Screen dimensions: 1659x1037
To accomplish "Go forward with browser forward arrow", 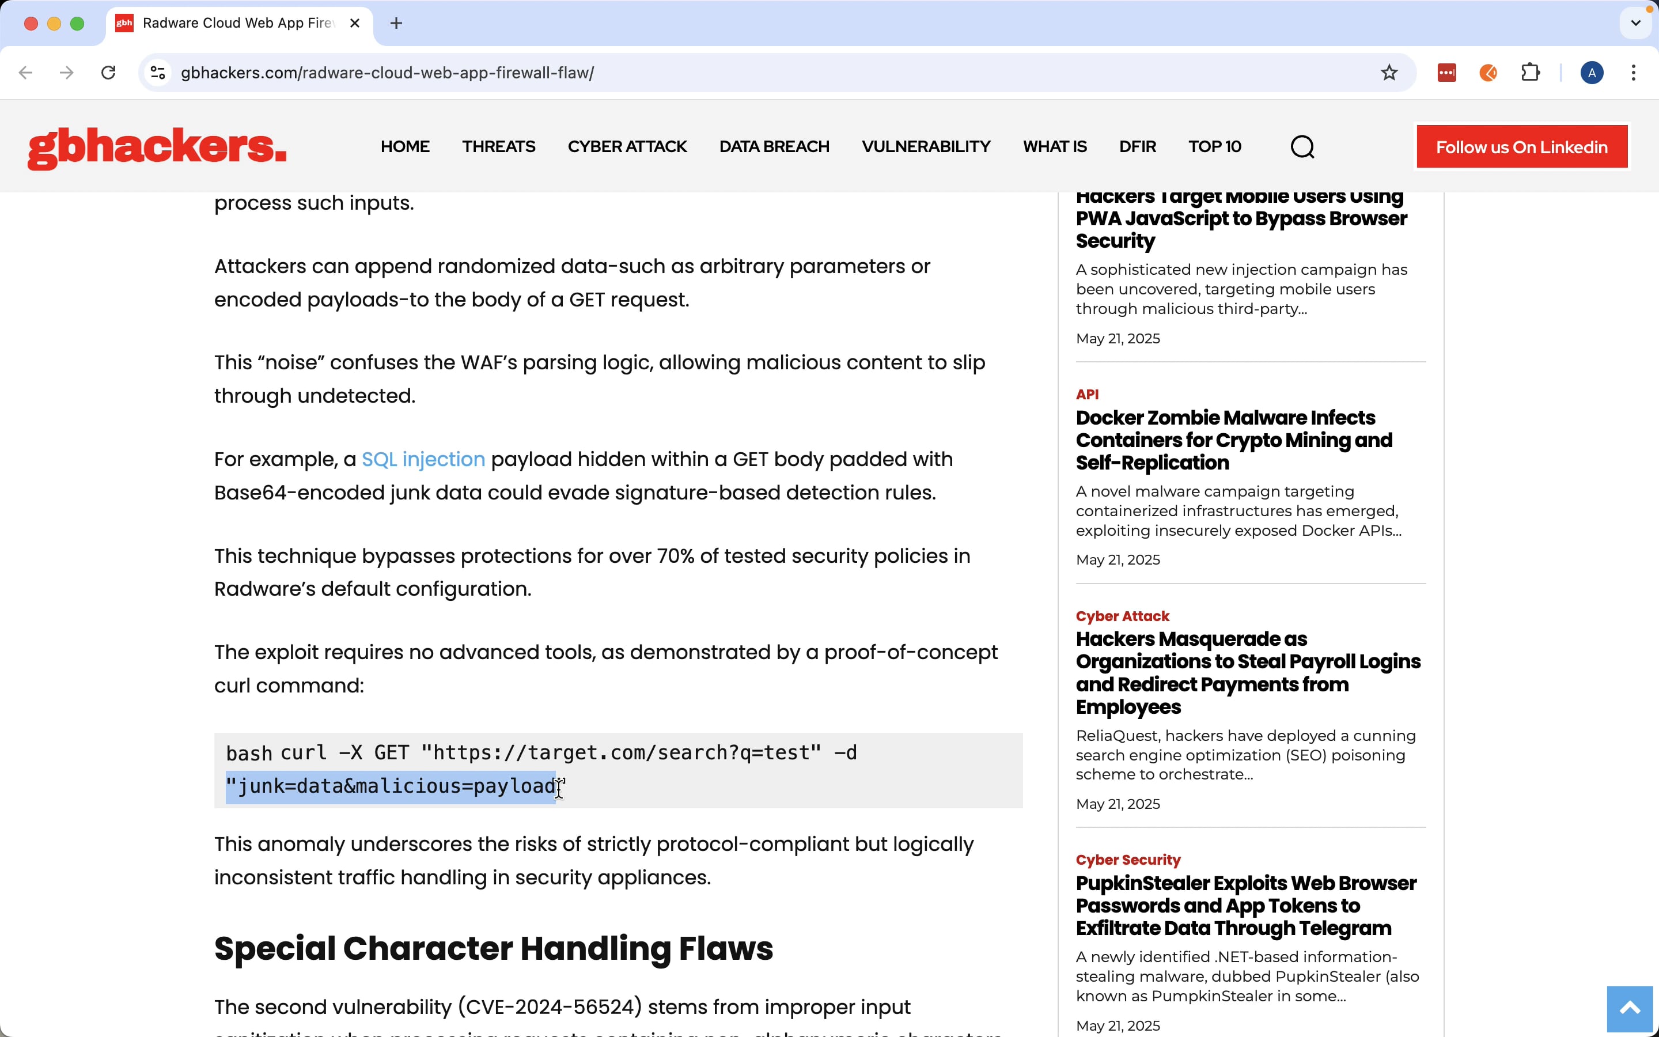I will (x=66, y=73).
